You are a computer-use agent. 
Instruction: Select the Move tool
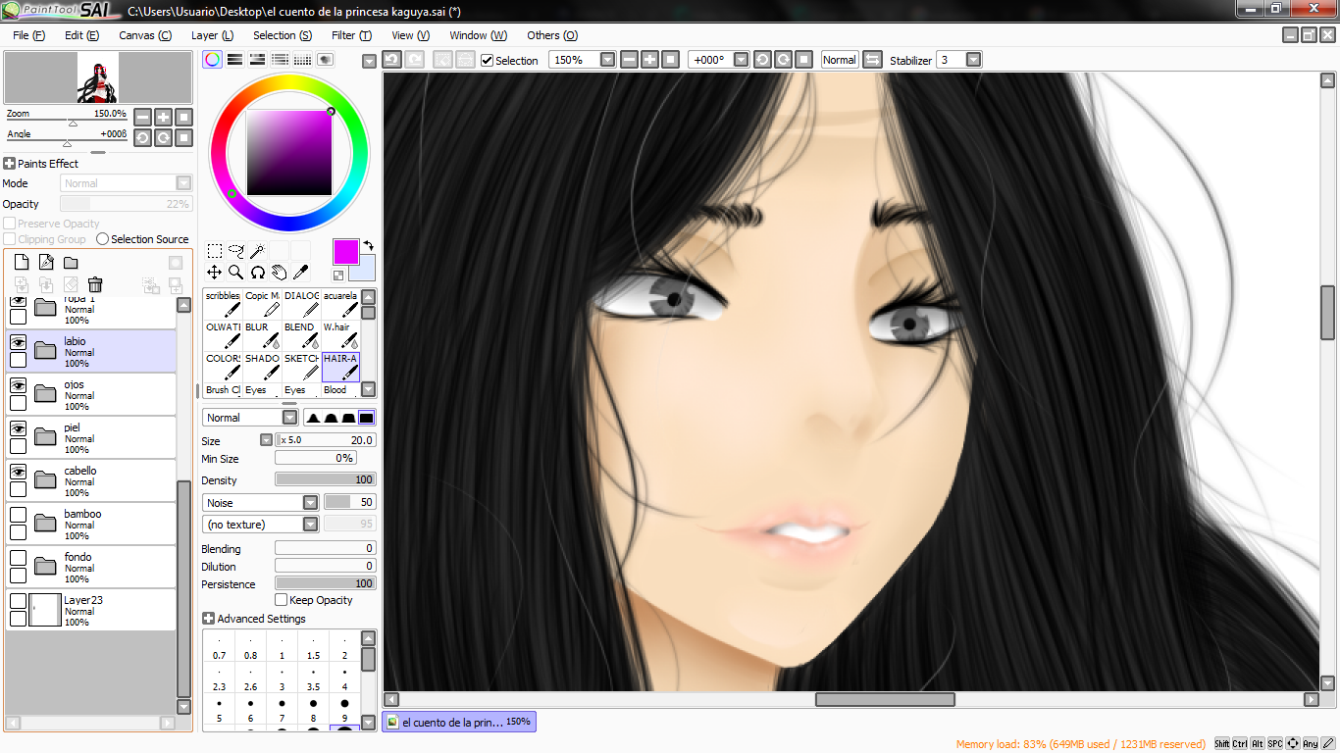point(214,272)
